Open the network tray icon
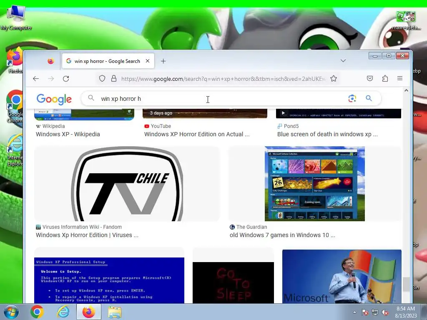 375,312
